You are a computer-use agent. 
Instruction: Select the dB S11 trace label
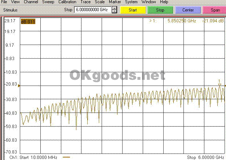pos(28,22)
